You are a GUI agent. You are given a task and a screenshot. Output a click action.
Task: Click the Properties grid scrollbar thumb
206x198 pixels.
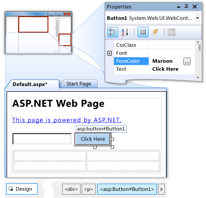point(198,48)
